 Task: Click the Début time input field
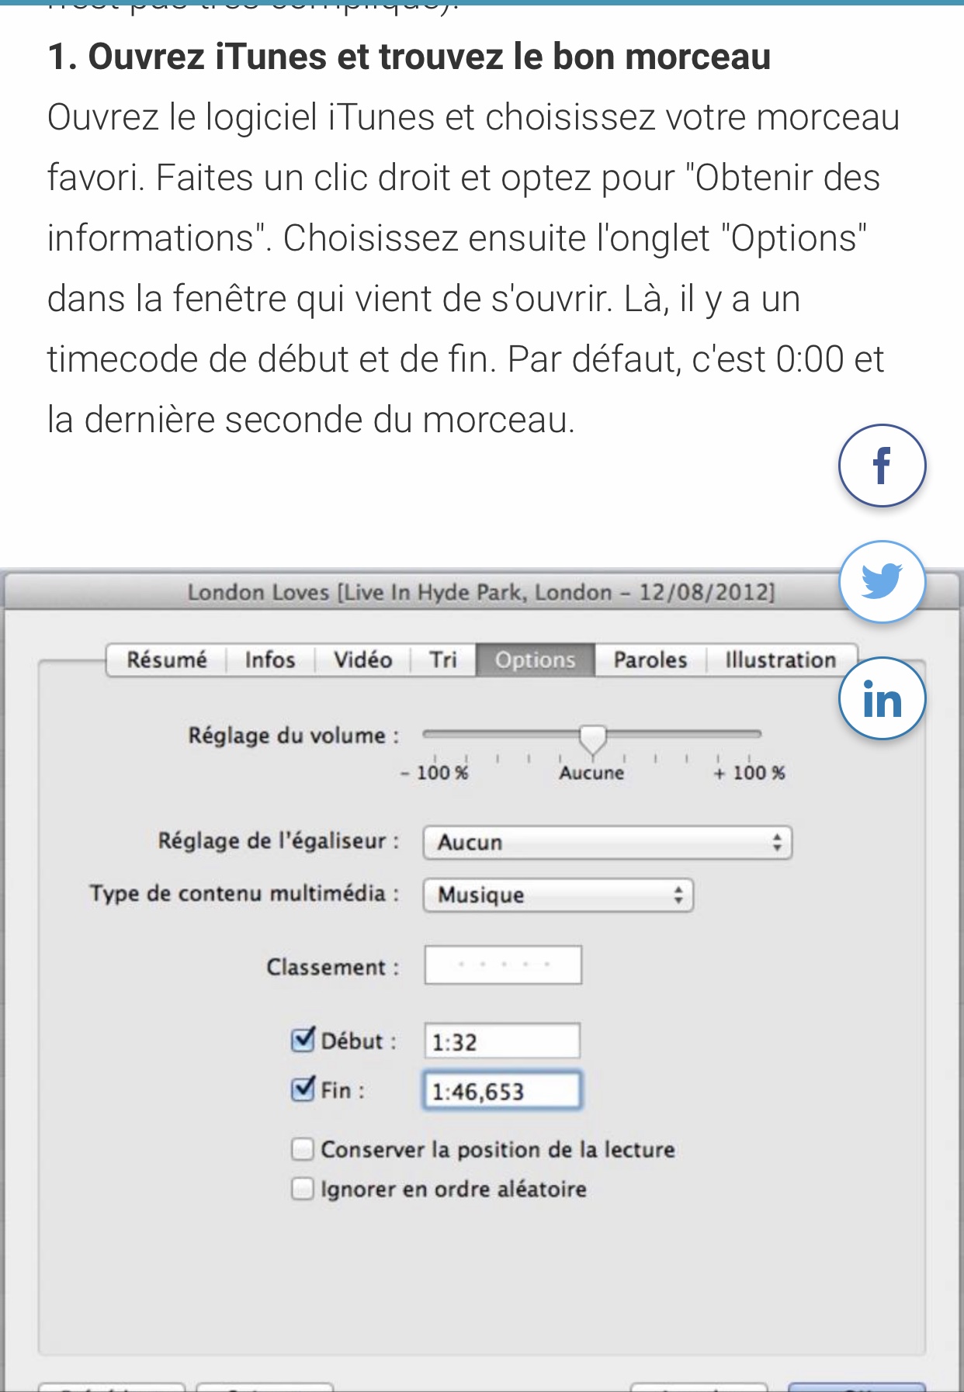pos(502,1041)
